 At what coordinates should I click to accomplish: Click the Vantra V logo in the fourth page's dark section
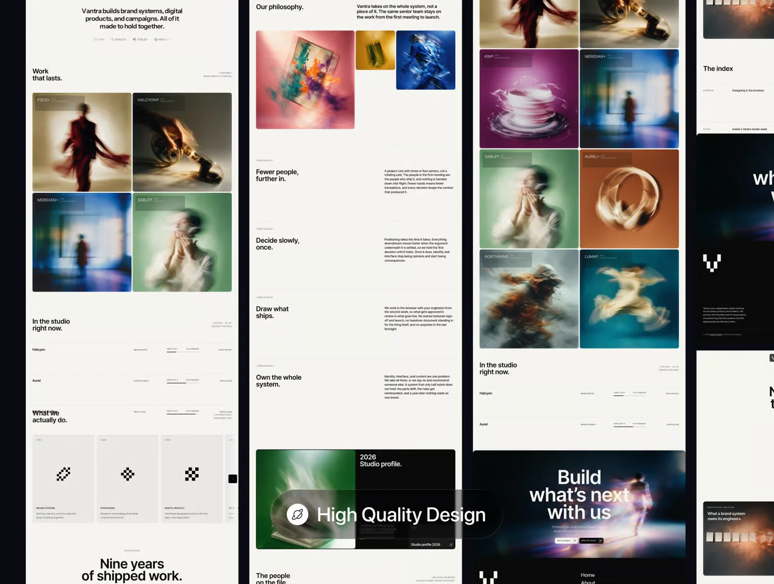[712, 263]
